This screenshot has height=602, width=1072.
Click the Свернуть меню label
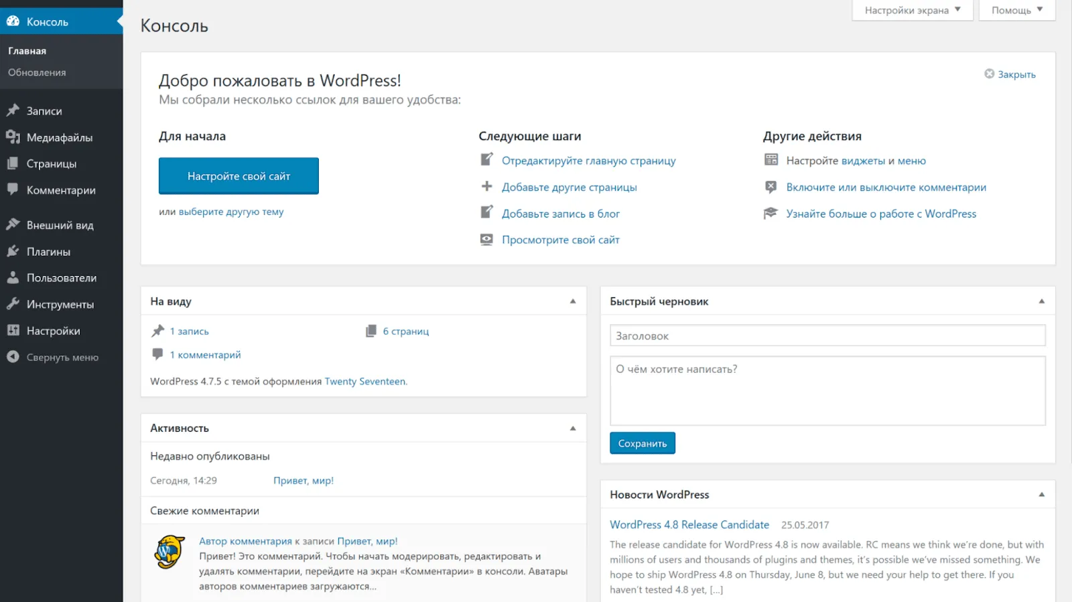coord(62,357)
